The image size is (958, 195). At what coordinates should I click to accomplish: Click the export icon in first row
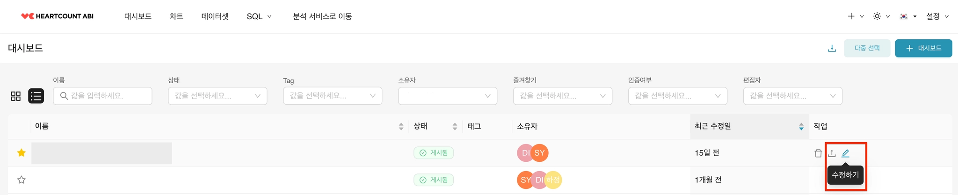tap(832, 153)
